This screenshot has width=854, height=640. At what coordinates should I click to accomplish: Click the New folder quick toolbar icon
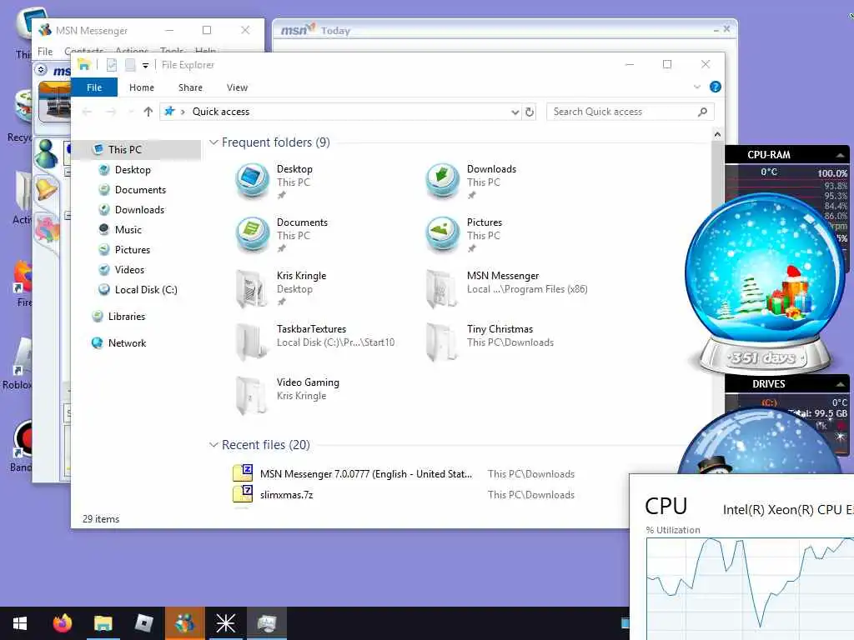coord(130,65)
